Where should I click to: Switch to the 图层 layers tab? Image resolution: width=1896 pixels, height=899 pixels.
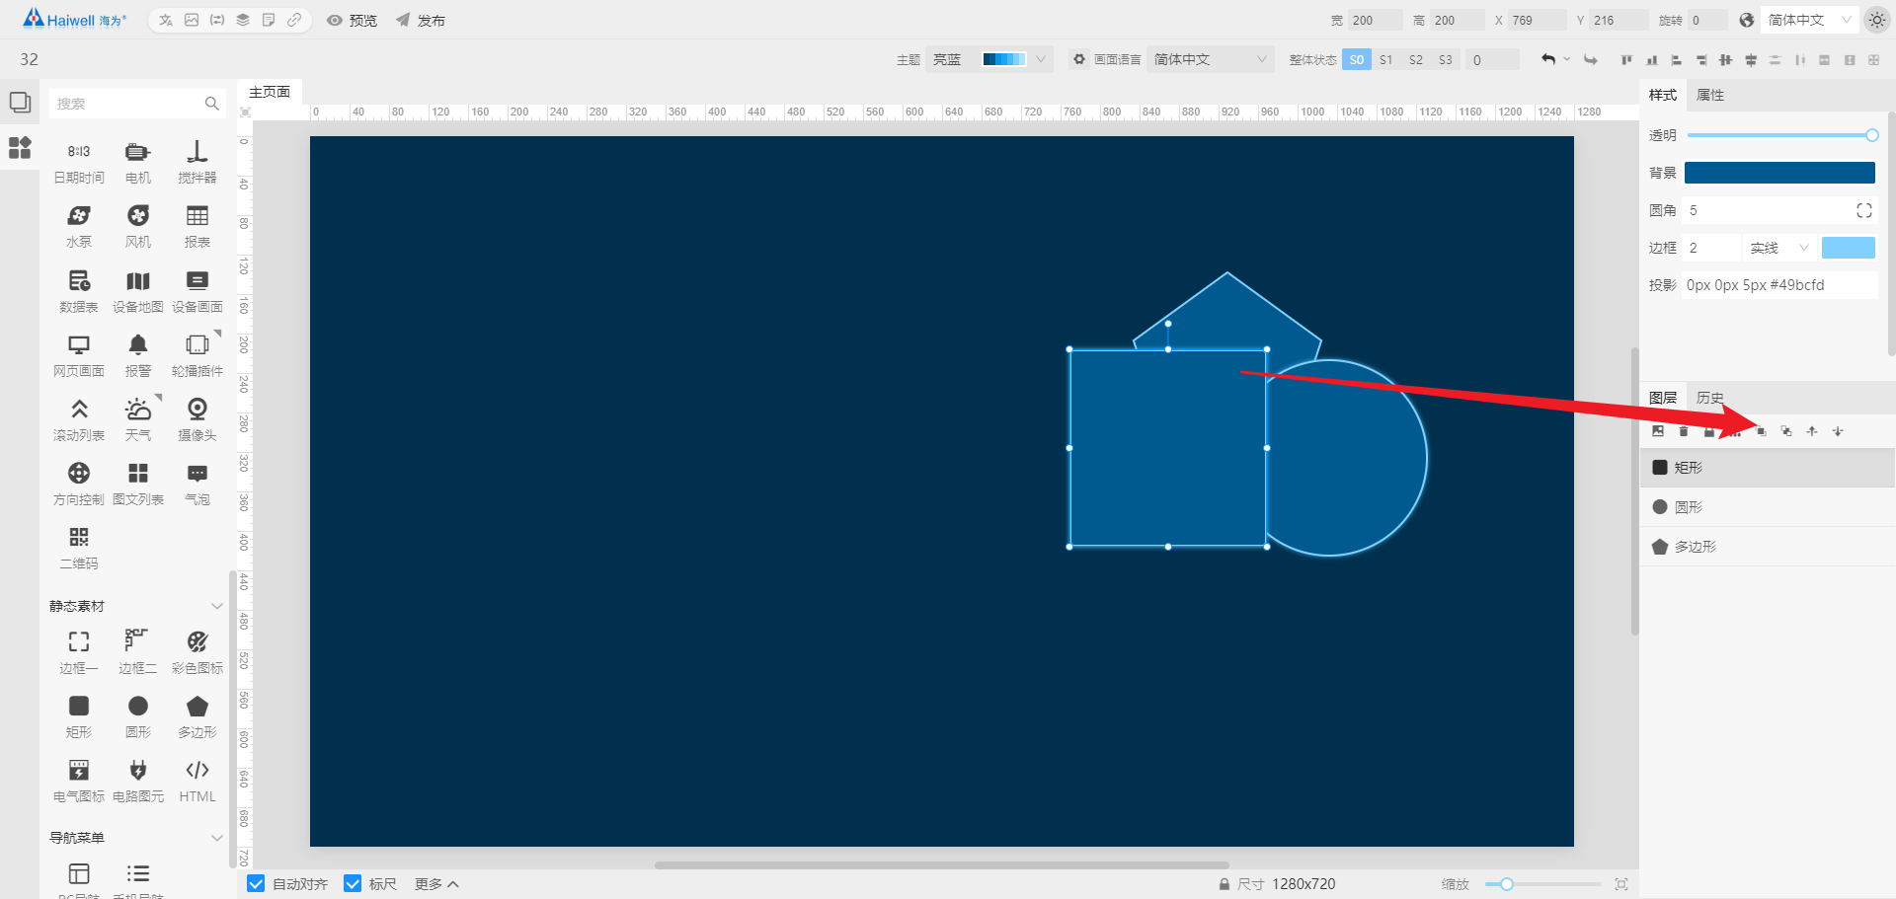coord(1663,398)
